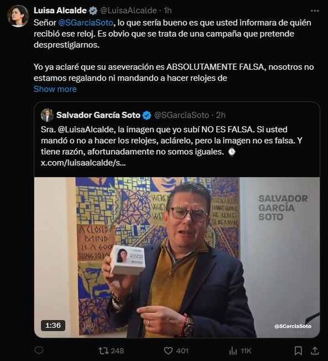Image resolution: width=328 pixels, height=361 pixels.
Task: Bookmark this tweet
Action: point(298,351)
